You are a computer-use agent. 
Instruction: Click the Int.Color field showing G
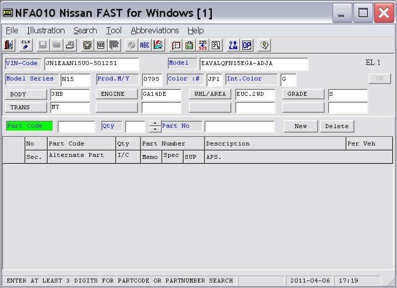tap(288, 79)
